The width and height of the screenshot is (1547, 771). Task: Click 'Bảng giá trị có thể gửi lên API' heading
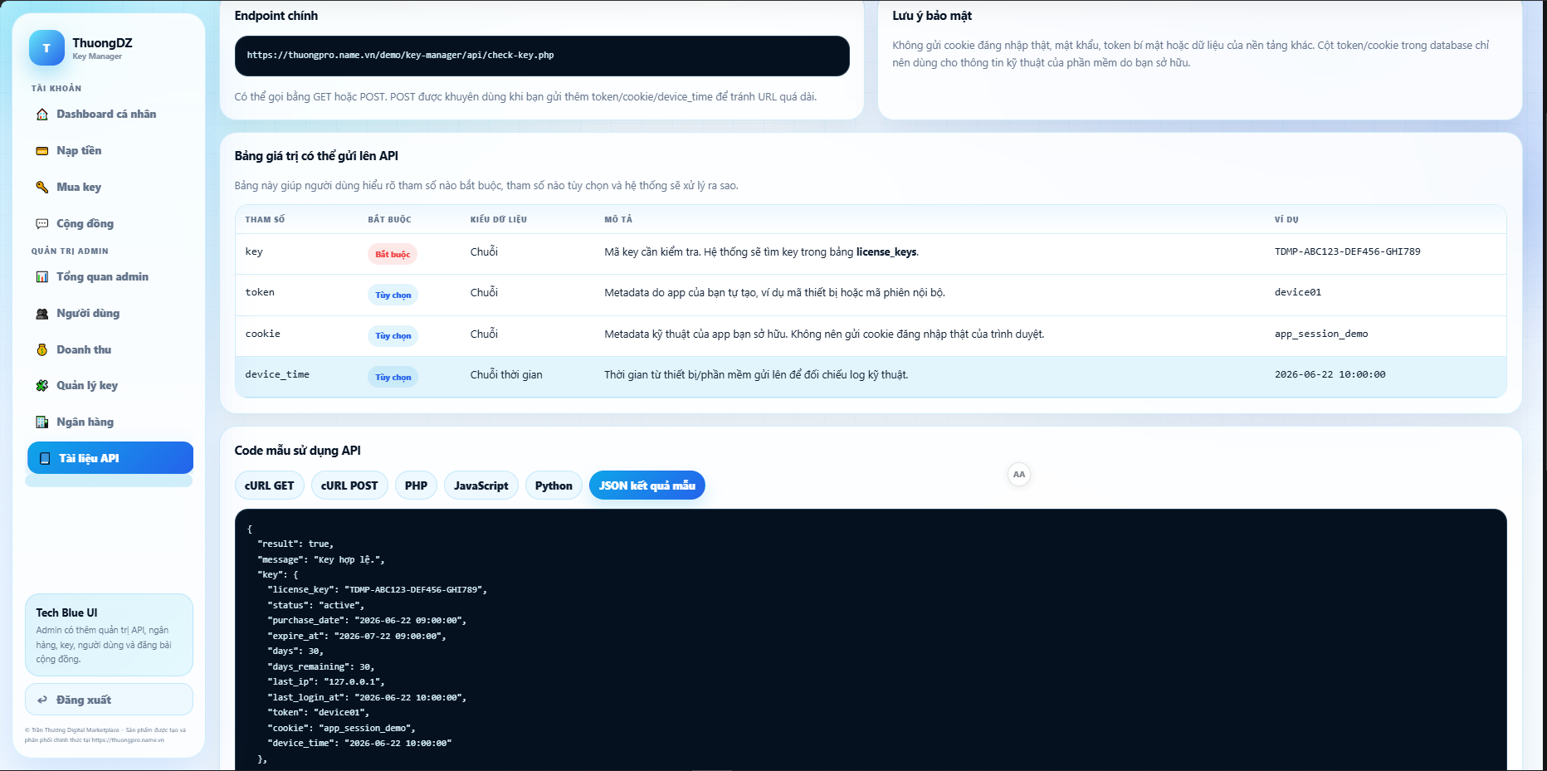[x=316, y=156]
